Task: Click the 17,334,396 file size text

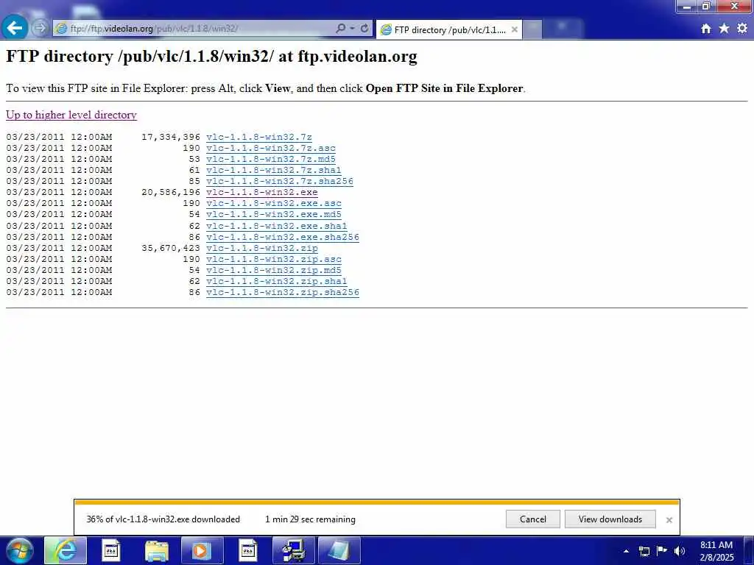Action: pos(171,137)
